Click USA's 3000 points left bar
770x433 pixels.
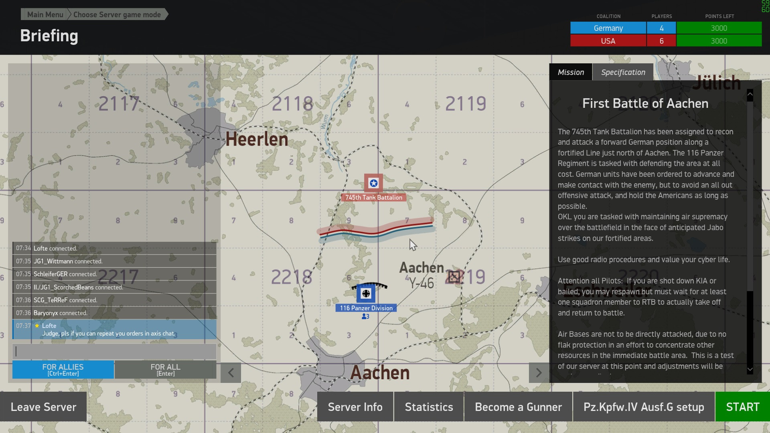719,41
